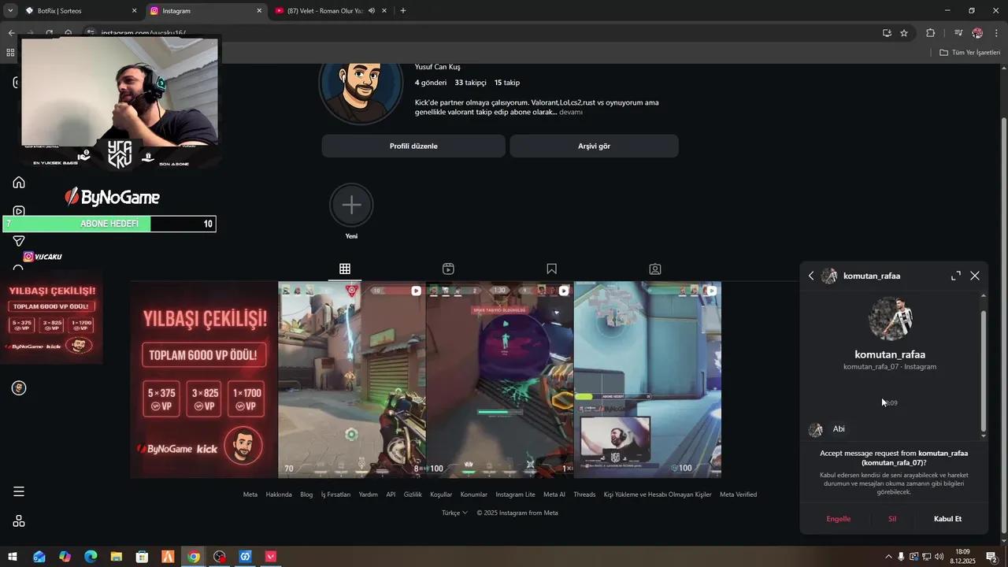The image size is (1008, 567).
Task: Open the Yılbaşı Çekilişi post thumbnail
Action: tap(204, 380)
